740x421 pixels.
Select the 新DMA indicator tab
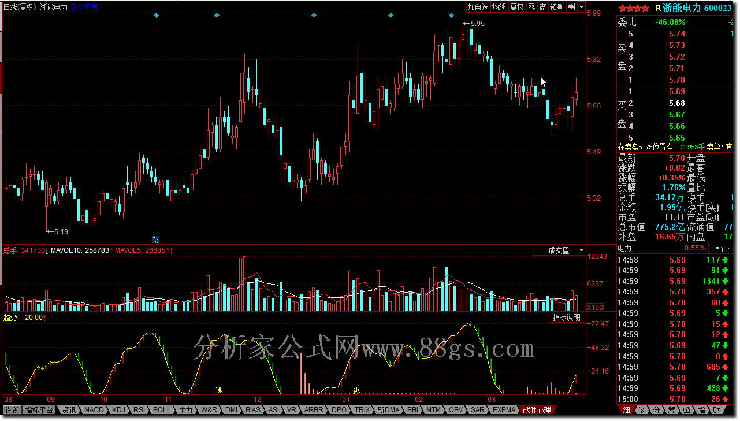point(388,410)
